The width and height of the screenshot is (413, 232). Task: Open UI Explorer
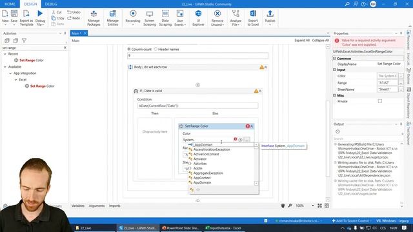[198, 17]
